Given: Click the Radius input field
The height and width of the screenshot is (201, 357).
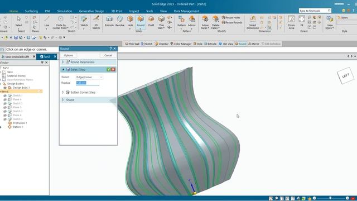Looking at the screenshot, I should (x=88, y=83).
